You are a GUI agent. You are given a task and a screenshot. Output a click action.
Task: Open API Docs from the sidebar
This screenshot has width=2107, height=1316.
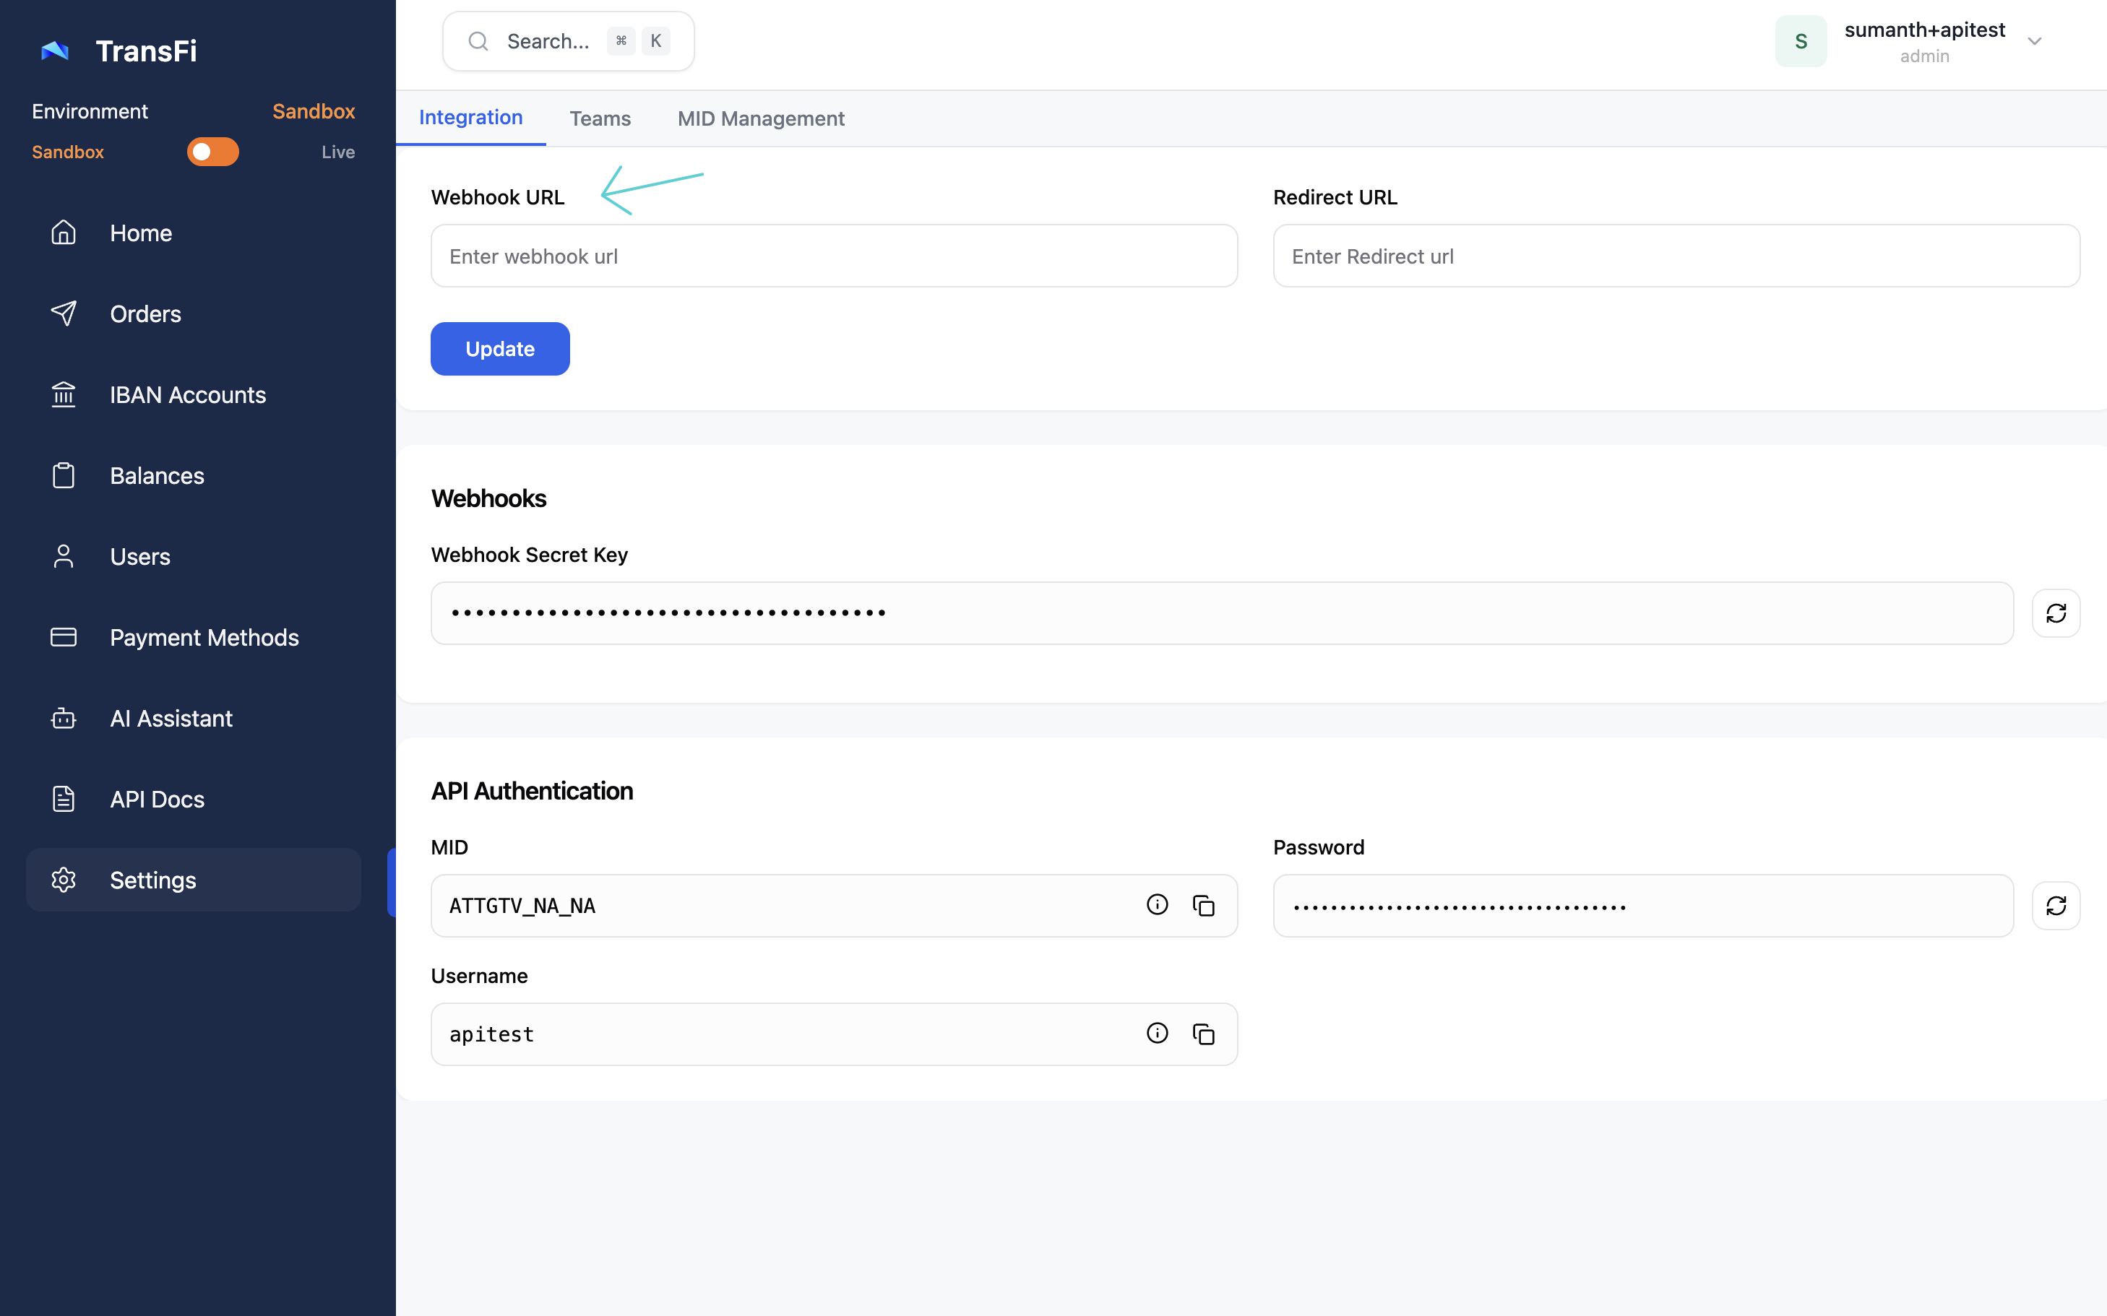[x=157, y=799]
